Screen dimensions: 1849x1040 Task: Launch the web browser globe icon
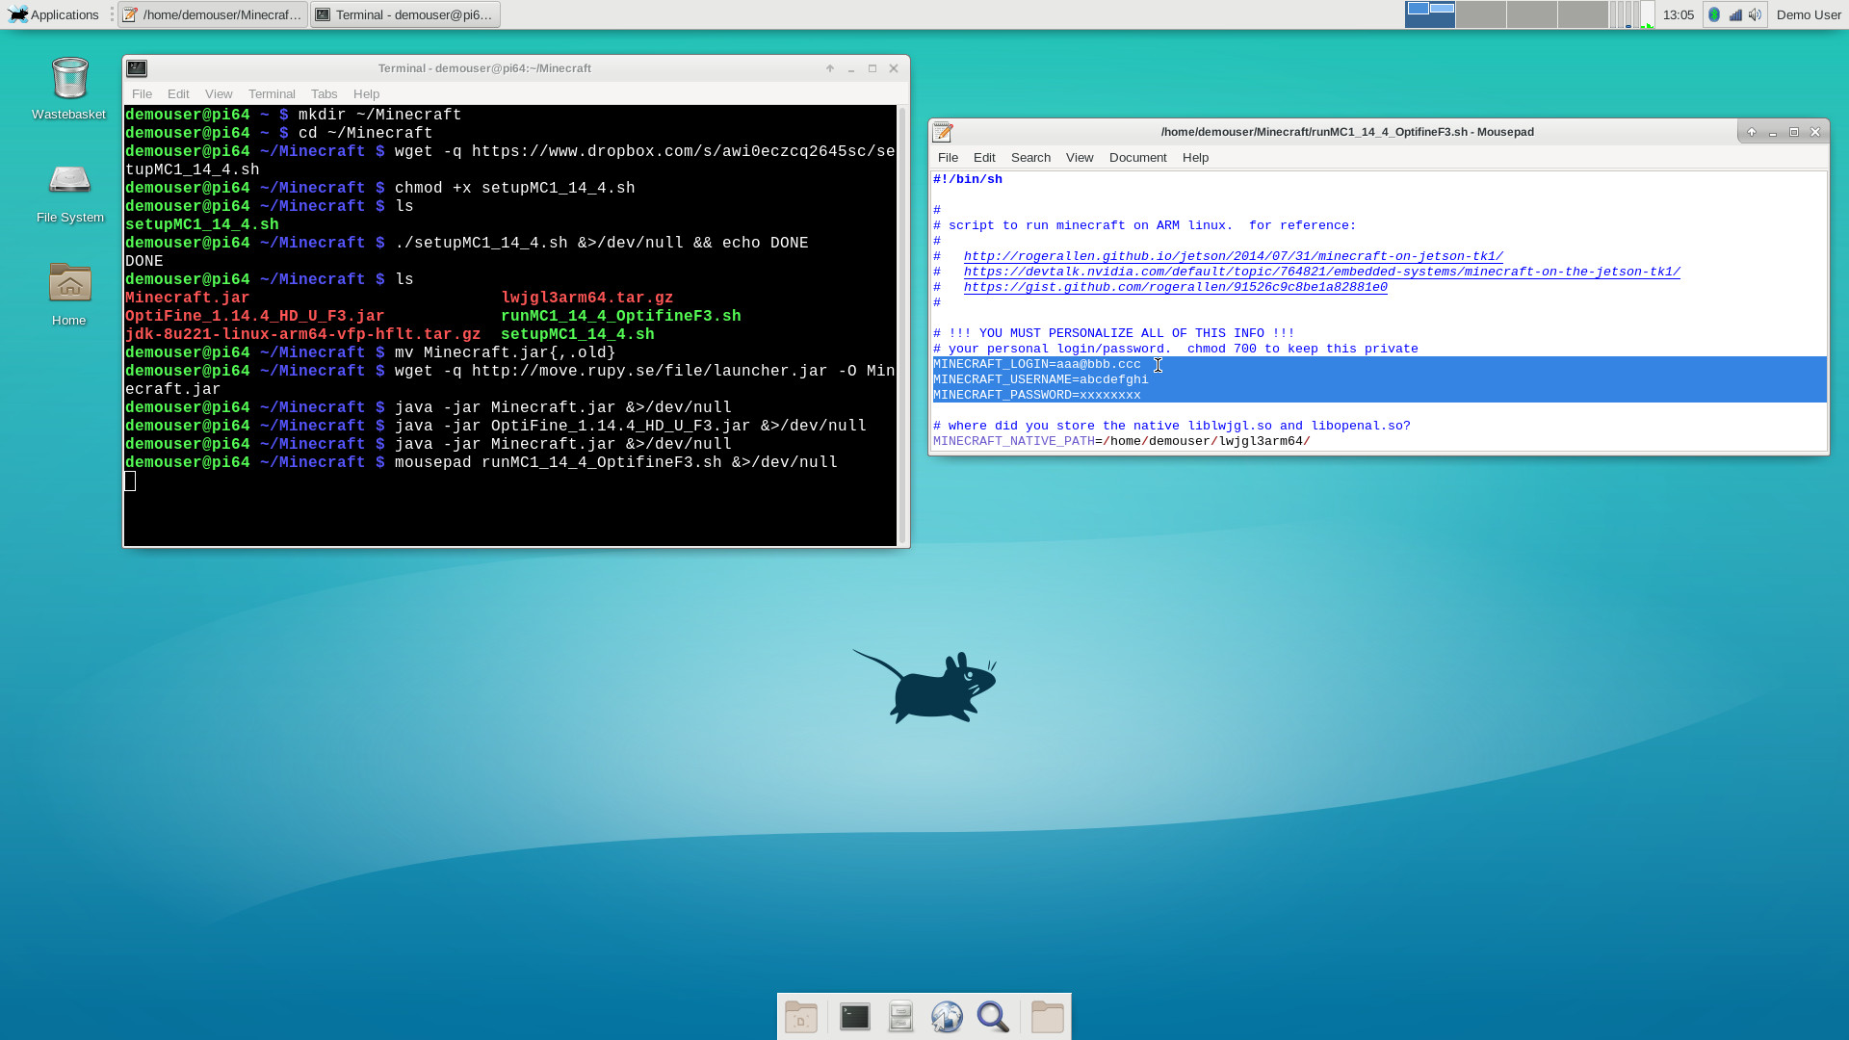click(947, 1017)
